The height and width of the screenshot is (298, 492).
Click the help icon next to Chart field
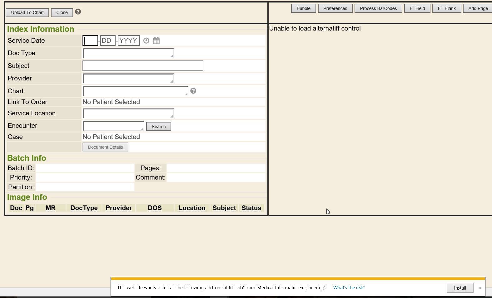pyautogui.click(x=193, y=91)
